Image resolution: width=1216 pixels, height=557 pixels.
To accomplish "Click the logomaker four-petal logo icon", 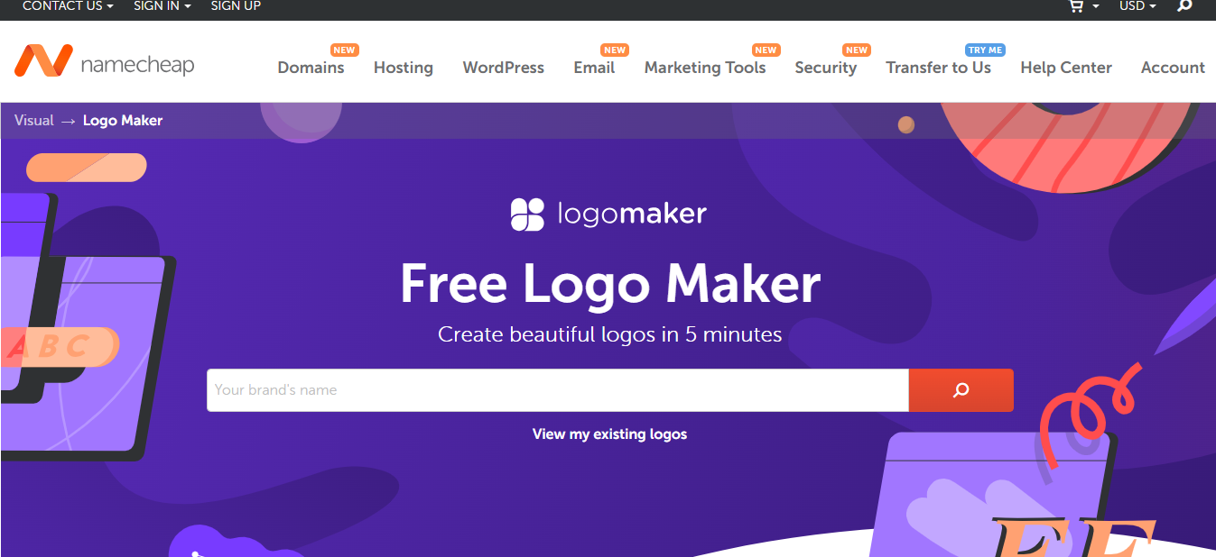I will pos(527,215).
